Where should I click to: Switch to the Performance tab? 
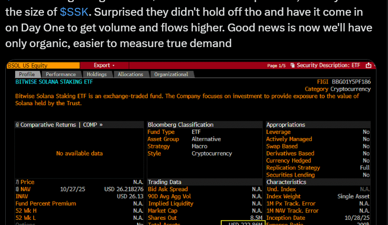[60, 74]
